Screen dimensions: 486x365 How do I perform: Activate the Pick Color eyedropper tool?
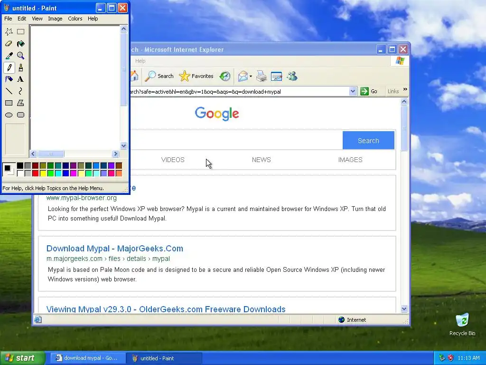[9, 56]
